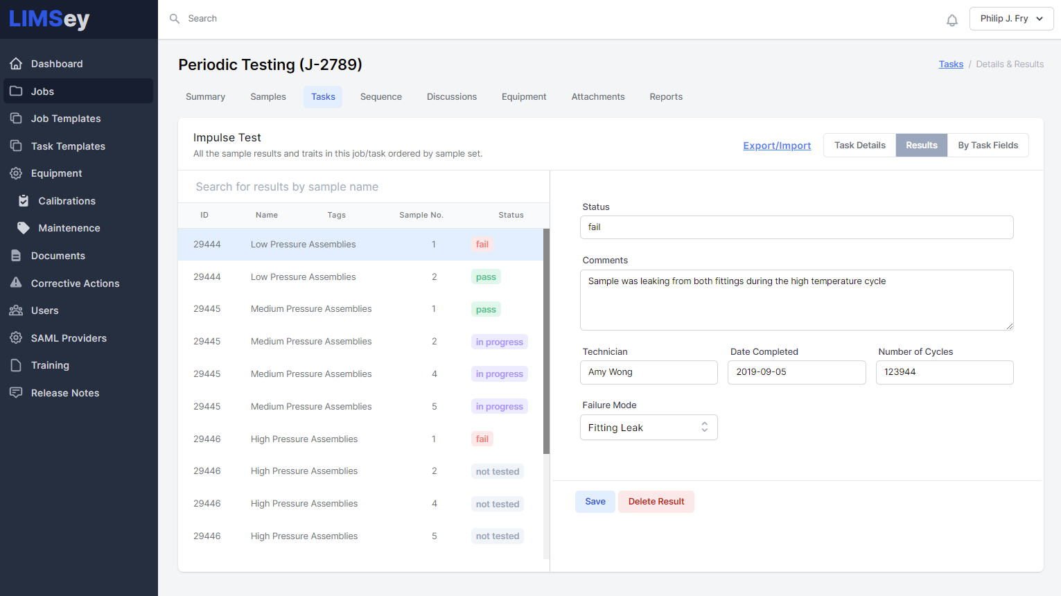
Task: Click the Users icon in the sidebar
Action: coord(15,310)
